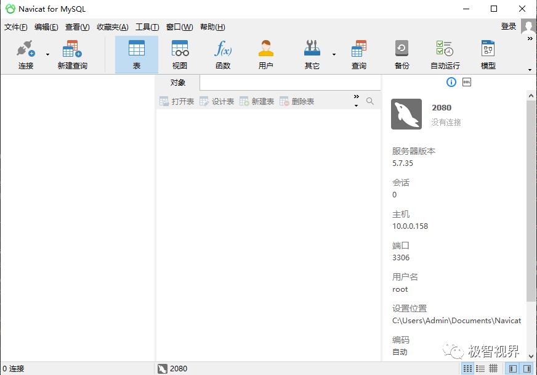Click the Navicat app logo in title bar
Image resolution: width=537 pixels, height=375 pixels.
click(10, 9)
